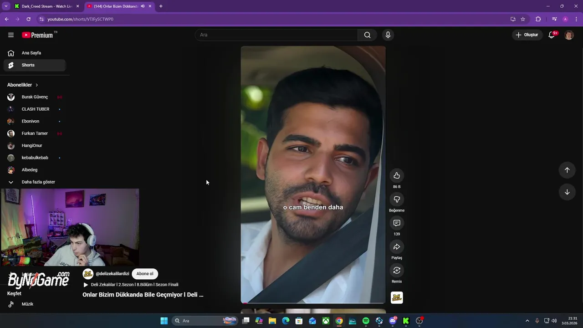This screenshot has width=583, height=328.
Task: Open the YouTube hamburger guide menu
Action: [x=11, y=35]
